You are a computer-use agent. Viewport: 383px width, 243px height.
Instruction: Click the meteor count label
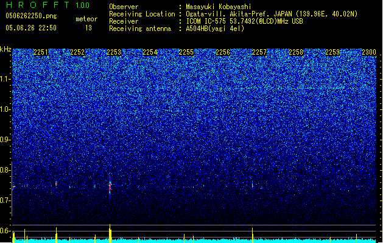pos(86,19)
